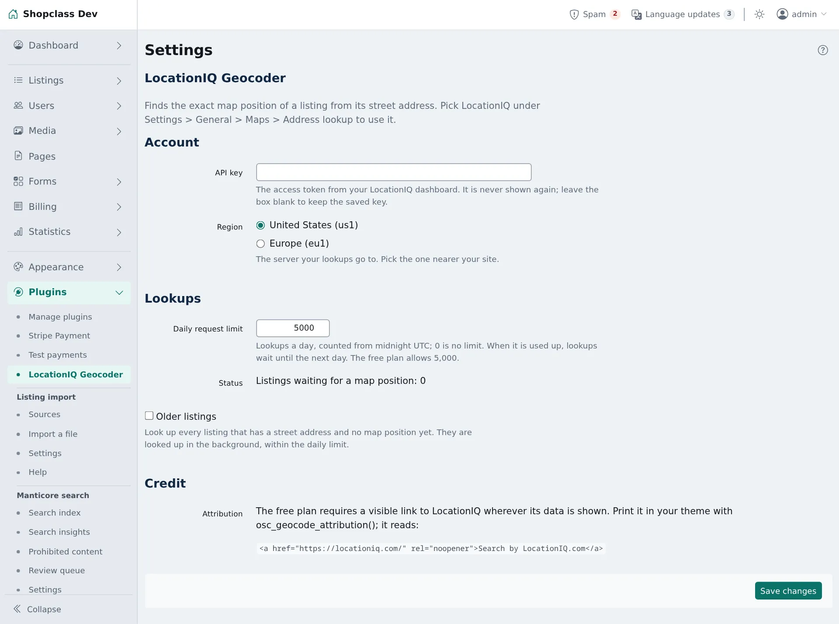The width and height of the screenshot is (839, 624).
Task: Select Europe (eu1) region
Action: (260, 244)
